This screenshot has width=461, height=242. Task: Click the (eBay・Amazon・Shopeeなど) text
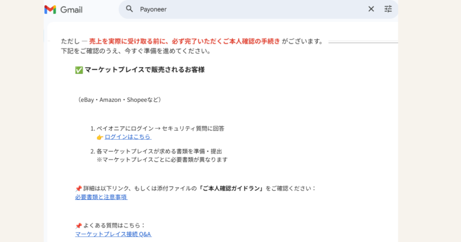coord(119,100)
